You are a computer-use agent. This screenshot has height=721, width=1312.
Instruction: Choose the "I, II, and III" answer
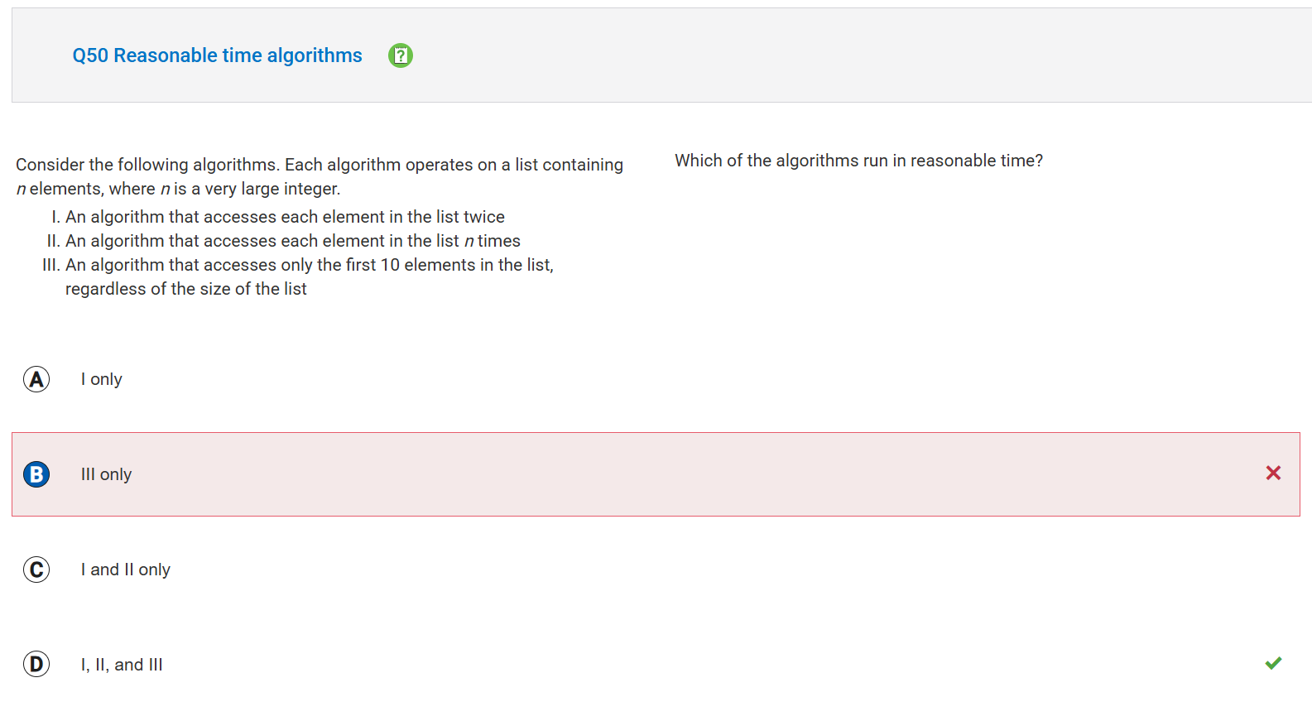pos(122,665)
